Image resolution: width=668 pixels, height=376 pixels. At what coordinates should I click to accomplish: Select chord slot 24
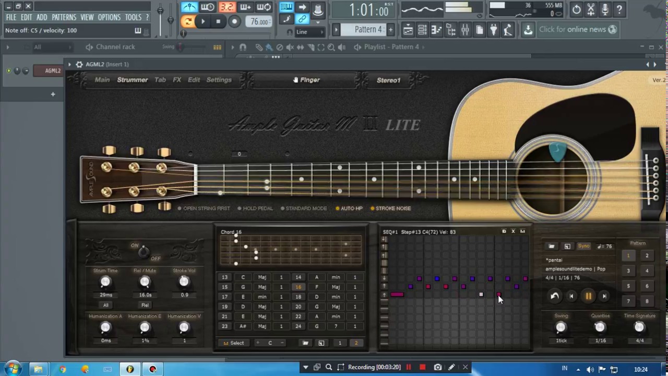[298, 326]
